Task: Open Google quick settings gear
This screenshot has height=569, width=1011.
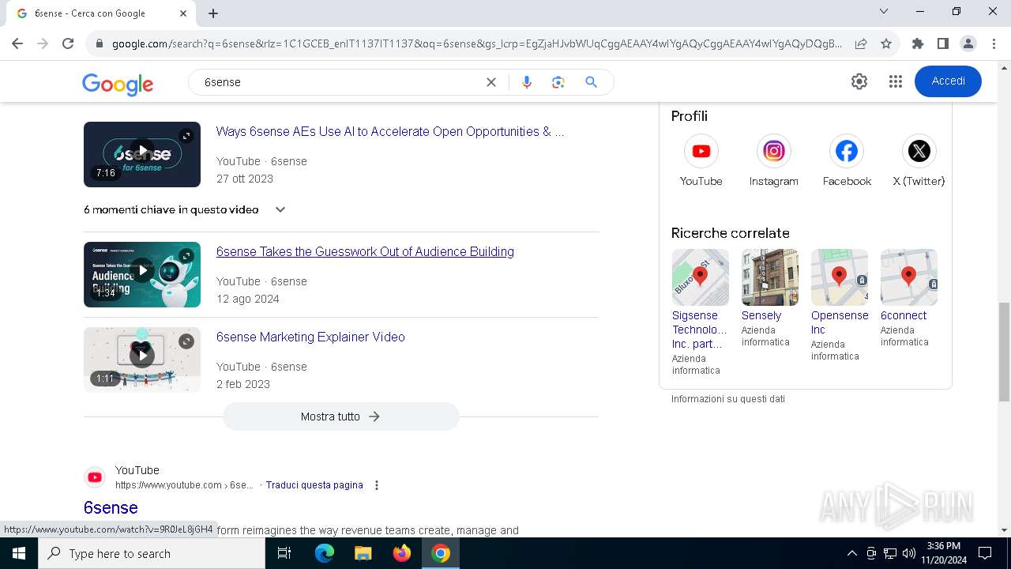Action: pyautogui.click(x=859, y=81)
